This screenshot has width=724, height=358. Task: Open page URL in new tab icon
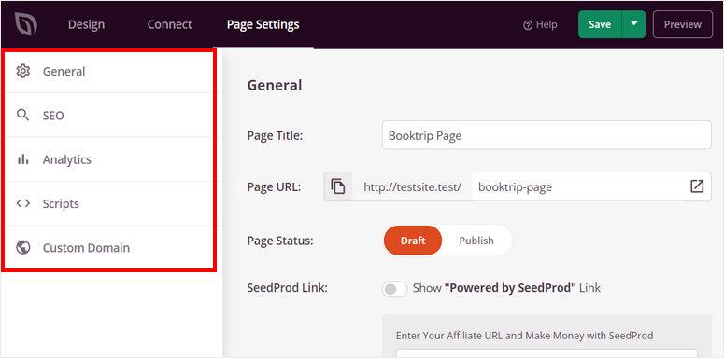coord(697,186)
